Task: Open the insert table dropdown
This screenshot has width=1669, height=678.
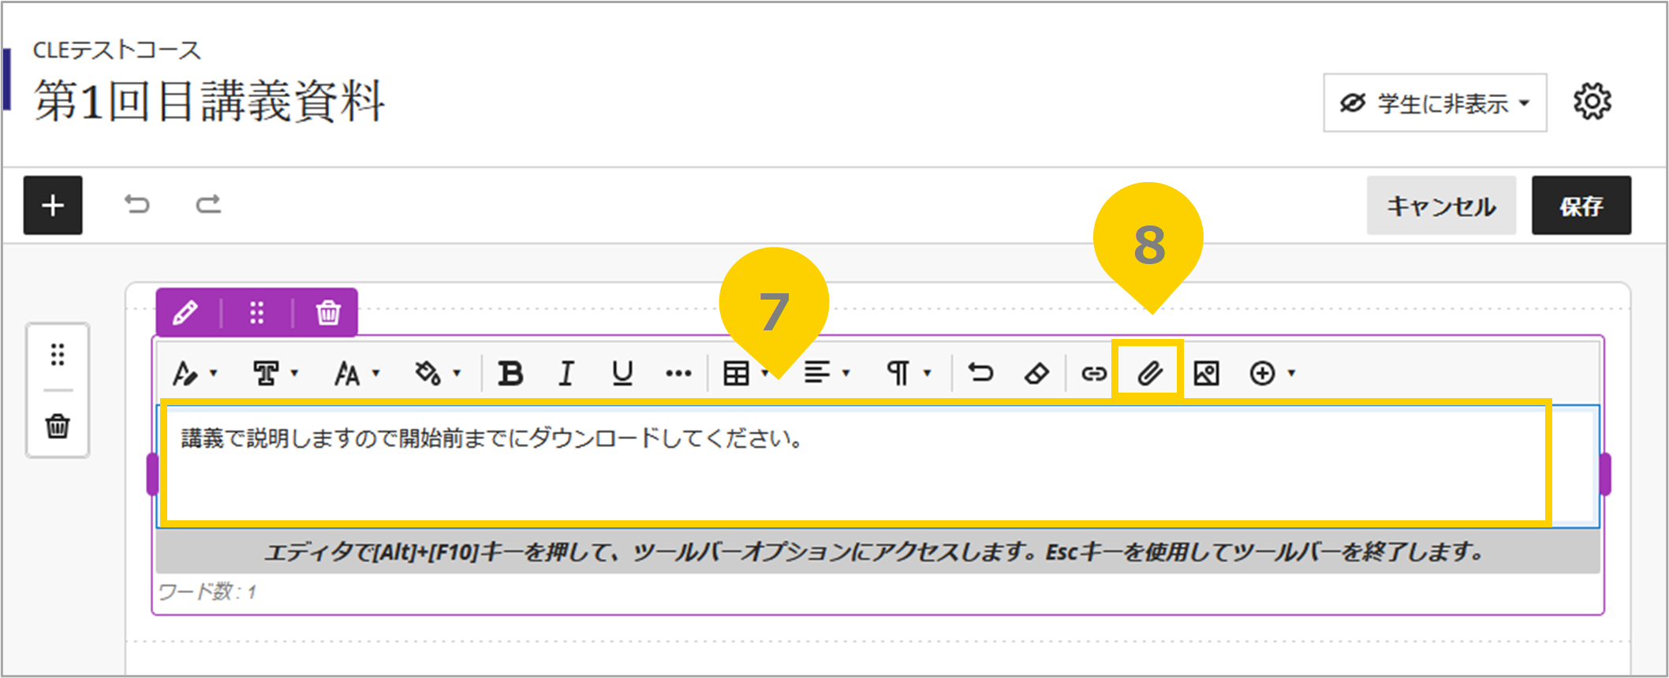Action: point(745,373)
